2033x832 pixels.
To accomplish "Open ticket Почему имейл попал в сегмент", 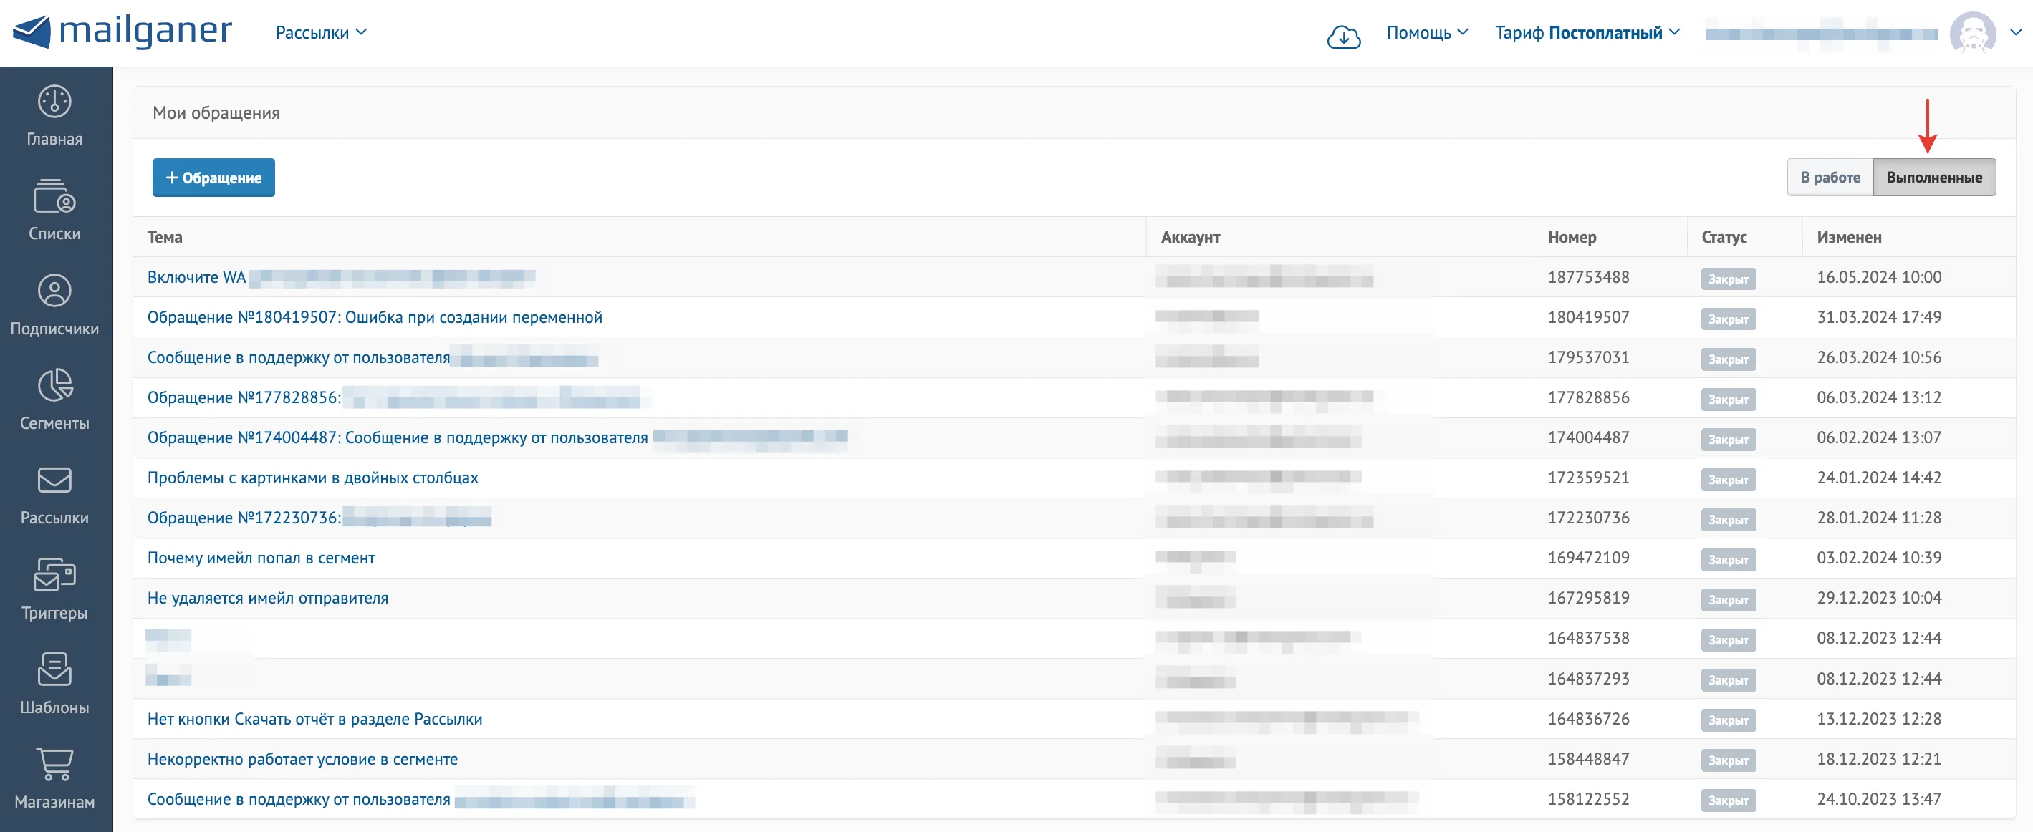I will (x=261, y=558).
